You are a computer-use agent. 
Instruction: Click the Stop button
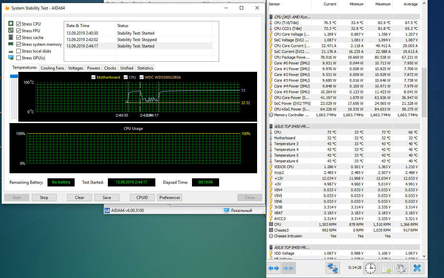pos(44,198)
